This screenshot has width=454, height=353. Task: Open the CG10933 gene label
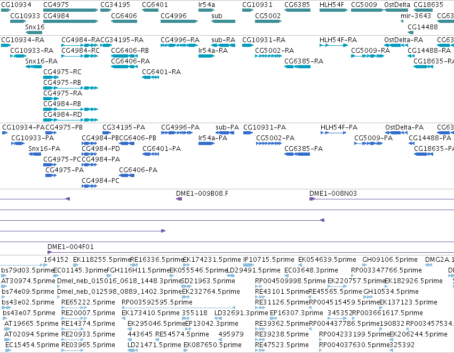pyautogui.click(x=25, y=15)
